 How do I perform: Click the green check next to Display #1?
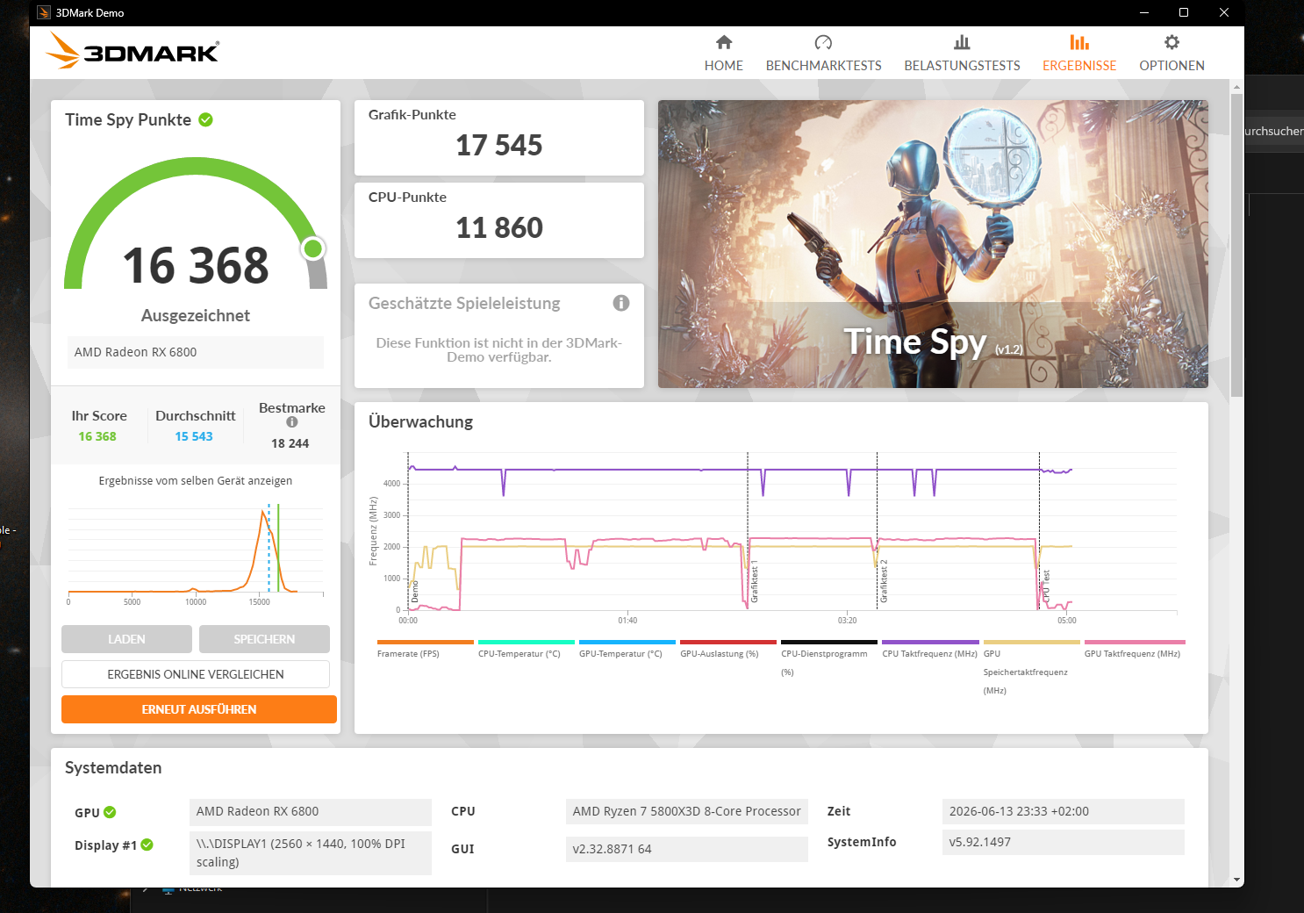click(147, 845)
